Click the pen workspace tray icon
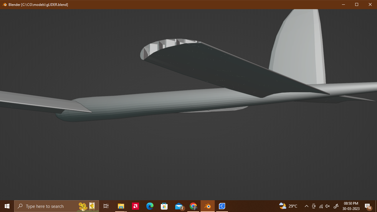This screenshot has width=377, height=212. pyautogui.click(x=336, y=206)
